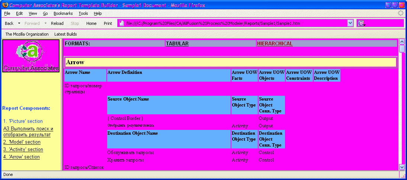Click the Forward navigation button

point(32,23)
